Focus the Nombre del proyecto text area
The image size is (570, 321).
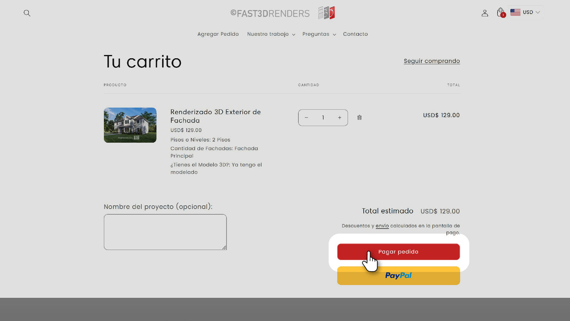click(165, 232)
